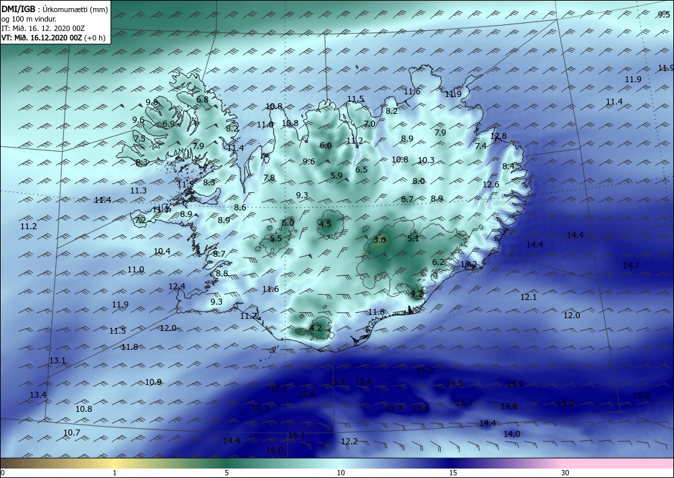Viewport: 674px width, 478px height.
Task: Click the 10.4 value on the map
Action: [162, 251]
